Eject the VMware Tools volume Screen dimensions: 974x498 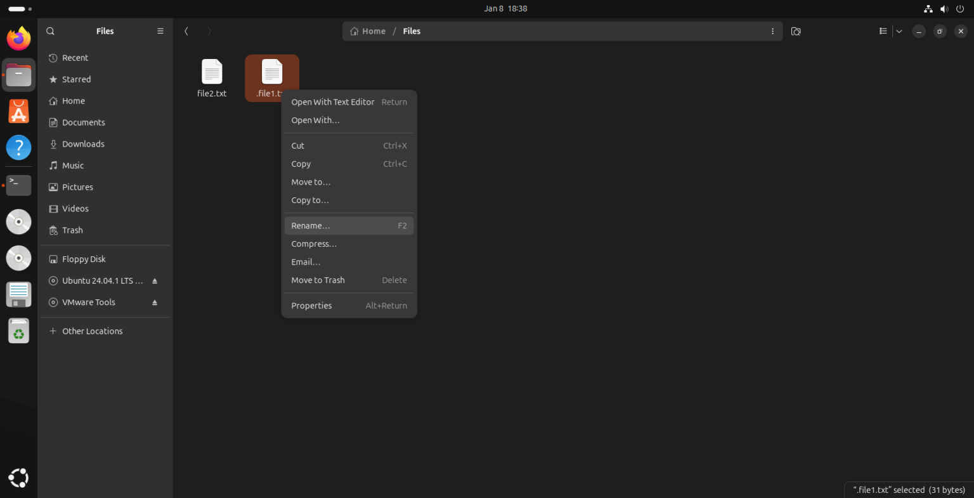[x=154, y=302]
